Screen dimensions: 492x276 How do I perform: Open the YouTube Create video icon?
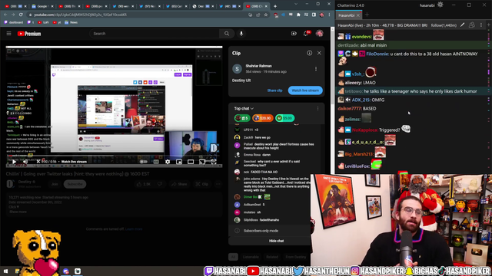pos(294,34)
